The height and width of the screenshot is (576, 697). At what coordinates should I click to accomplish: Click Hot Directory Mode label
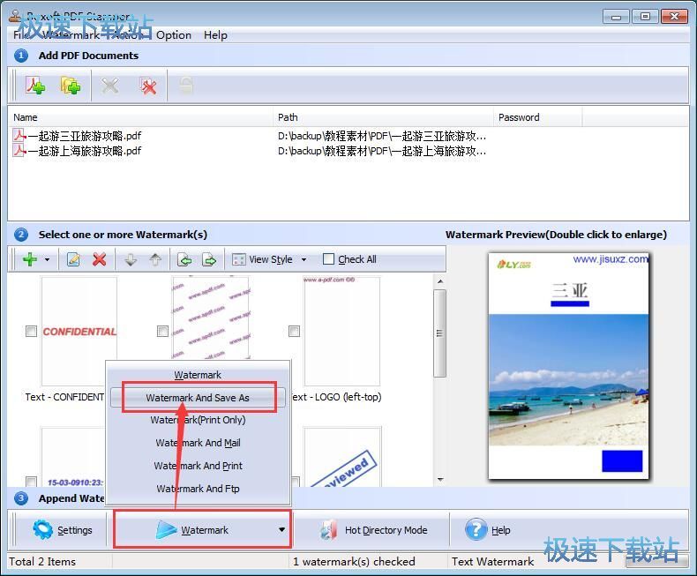[x=386, y=530]
